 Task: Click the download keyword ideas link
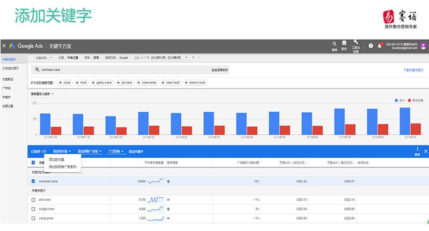tap(413, 70)
